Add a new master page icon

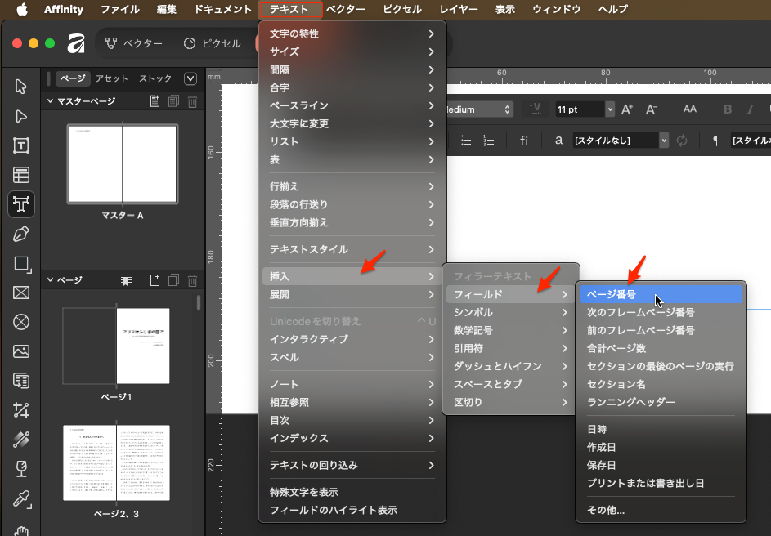155,101
